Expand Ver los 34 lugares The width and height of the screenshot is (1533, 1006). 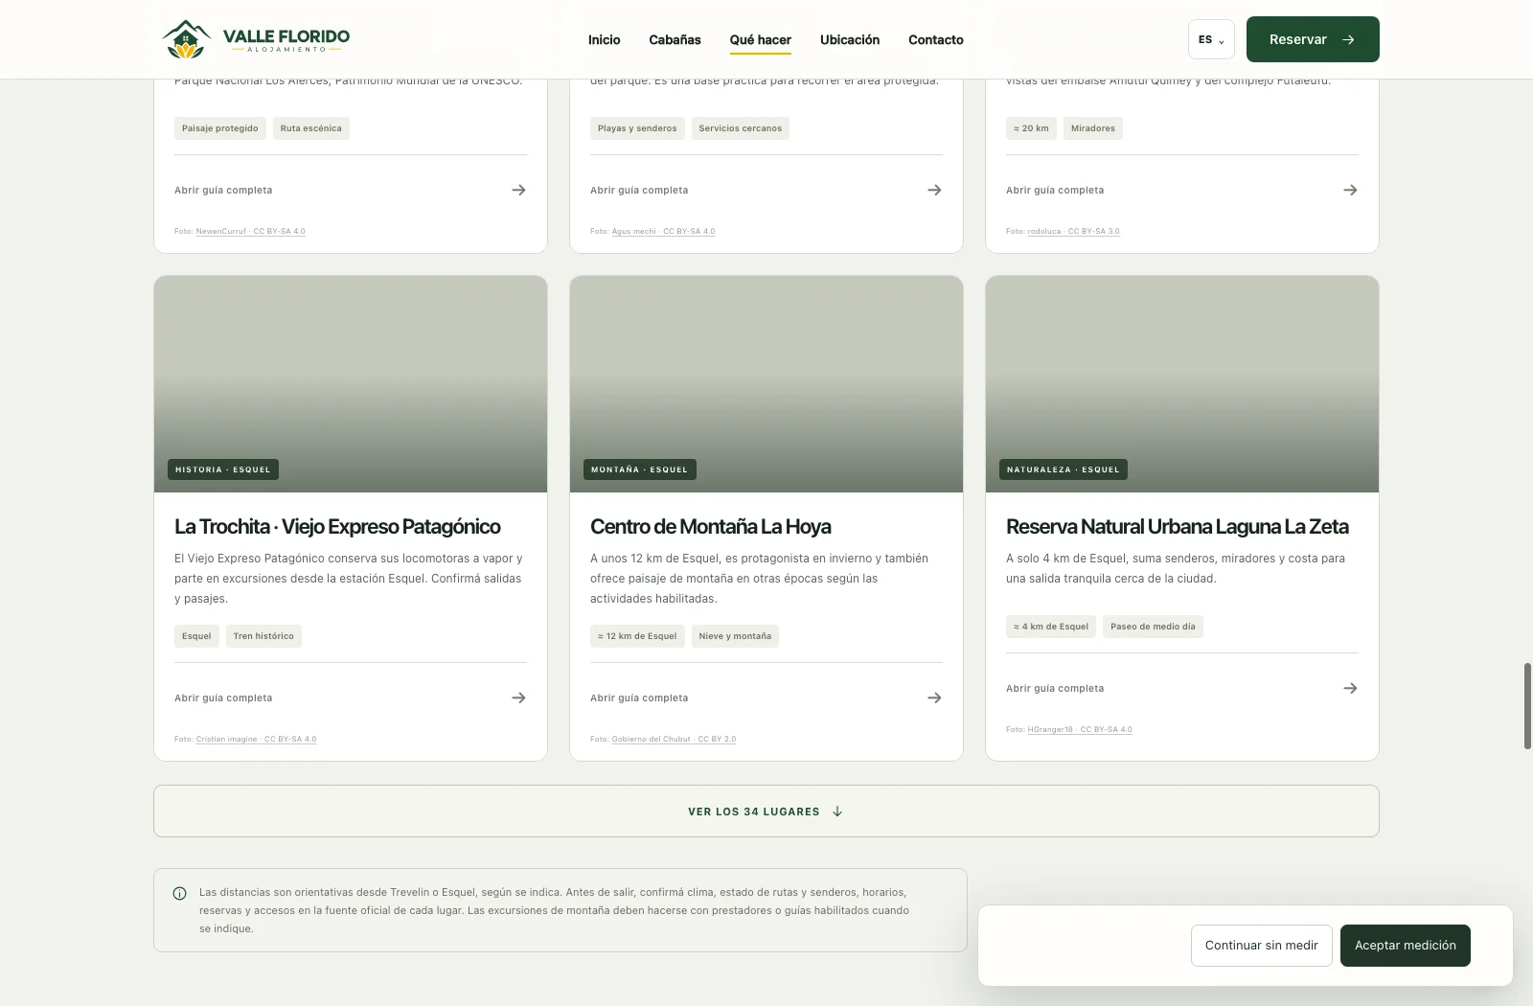pyautogui.click(x=766, y=812)
